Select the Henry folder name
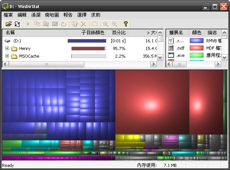 click(25, 48)
